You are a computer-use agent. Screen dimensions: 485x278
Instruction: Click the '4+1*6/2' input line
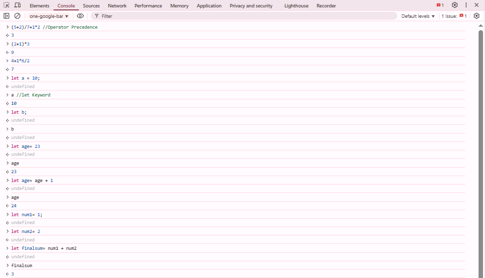(x=20, y=61)
